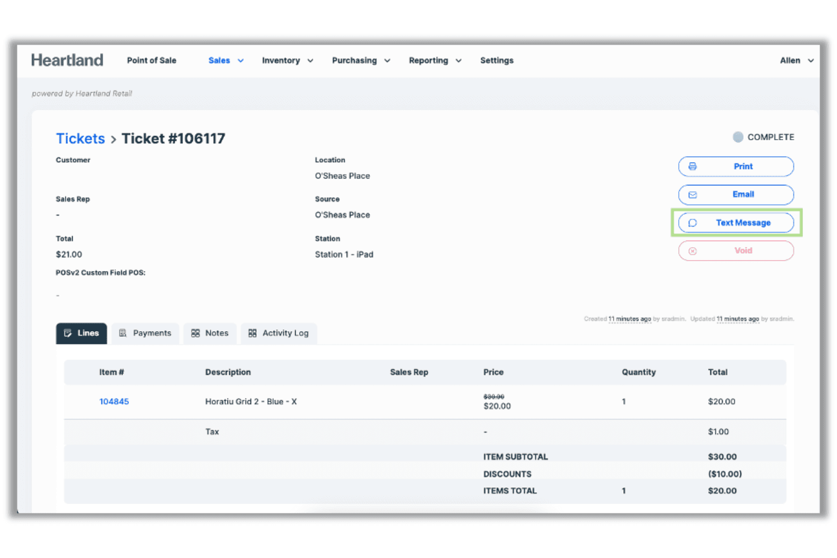837x558 pixels.
Task: Select the Lines tab
Action: pos(81,334)
